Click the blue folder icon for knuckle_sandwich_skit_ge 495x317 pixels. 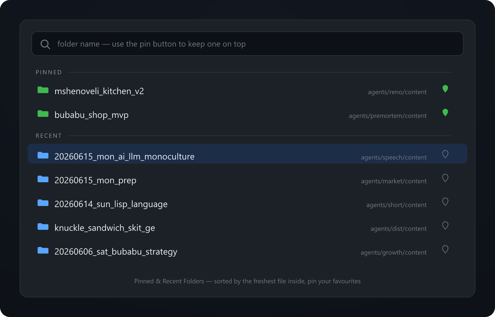pyautogui.click(x=43, y=227)
